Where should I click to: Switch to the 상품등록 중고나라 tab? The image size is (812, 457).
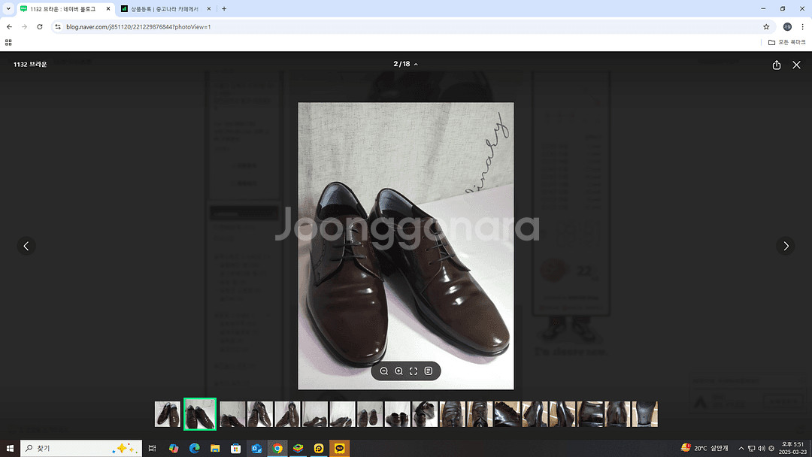click(165, 9)
